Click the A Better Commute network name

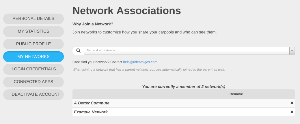coord(92,103)
